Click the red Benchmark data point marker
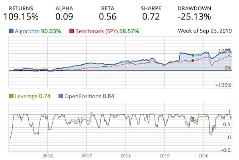 tap(193, 60)
